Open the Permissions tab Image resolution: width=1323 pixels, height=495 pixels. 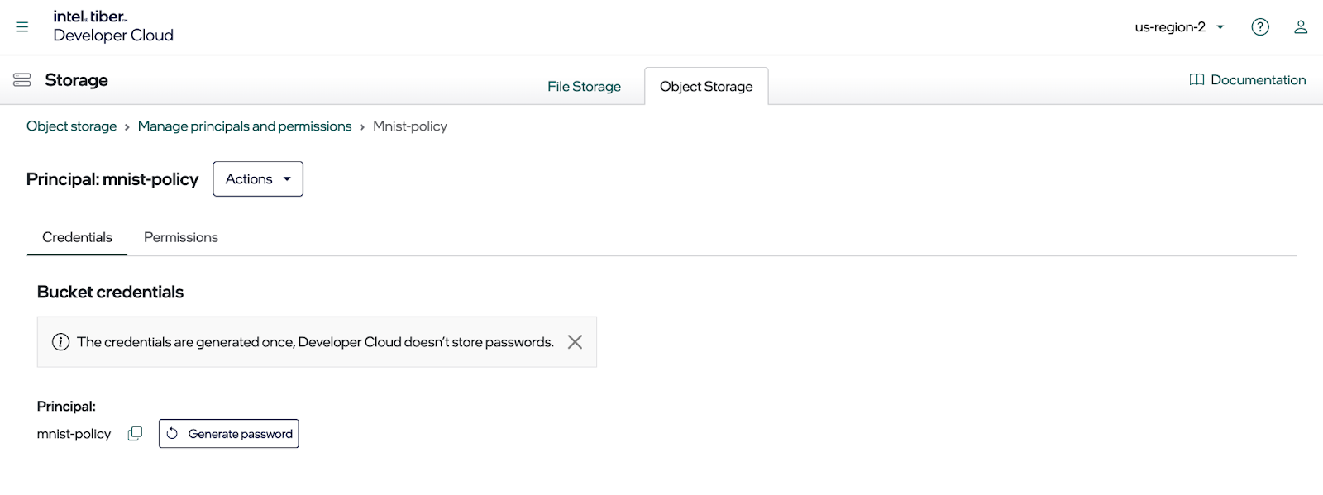click(181, 237)
